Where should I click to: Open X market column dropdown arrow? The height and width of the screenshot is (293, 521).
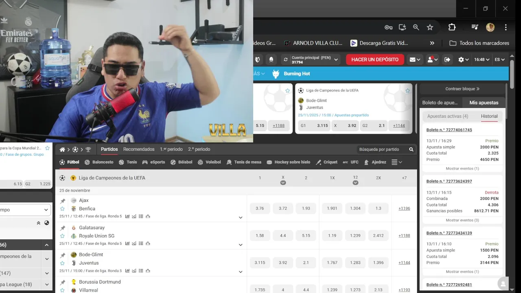(283, 183)
